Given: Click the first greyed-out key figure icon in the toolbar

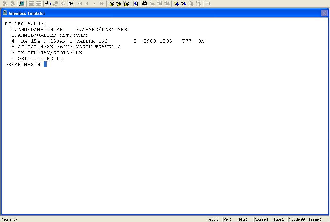Looking at the screenshot, I should [5, 4].
